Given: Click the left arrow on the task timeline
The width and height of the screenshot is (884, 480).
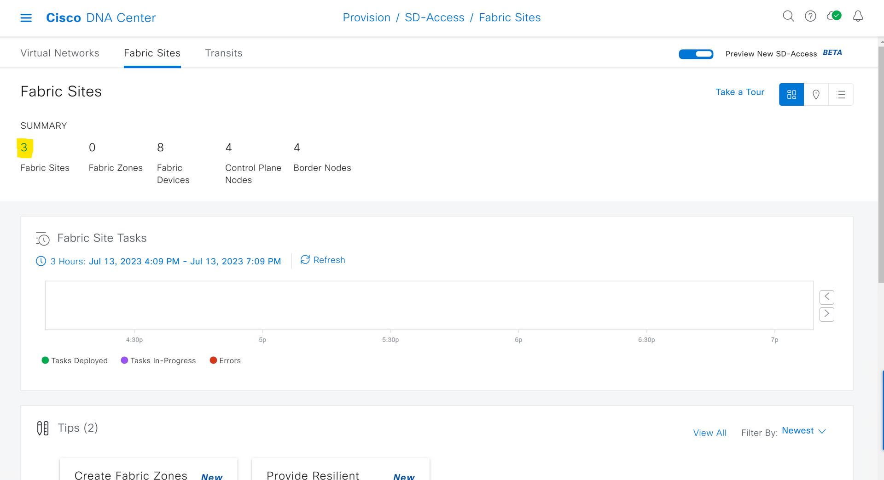Looking at the screenshot, I should (826, 297).
